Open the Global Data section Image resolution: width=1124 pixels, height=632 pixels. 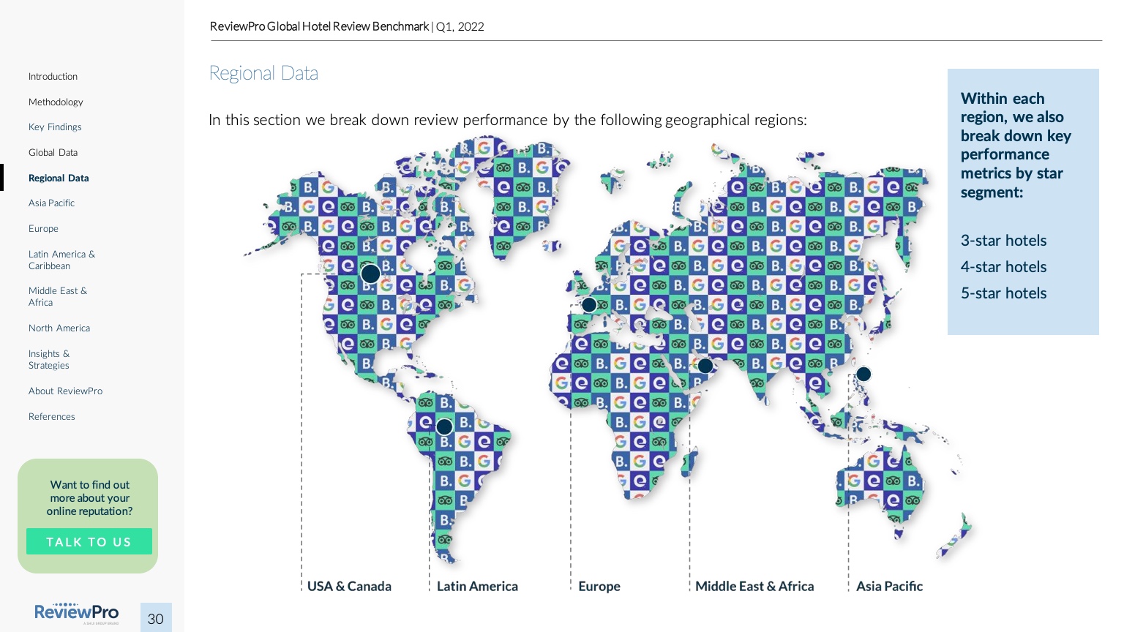[x=53, y=152]
